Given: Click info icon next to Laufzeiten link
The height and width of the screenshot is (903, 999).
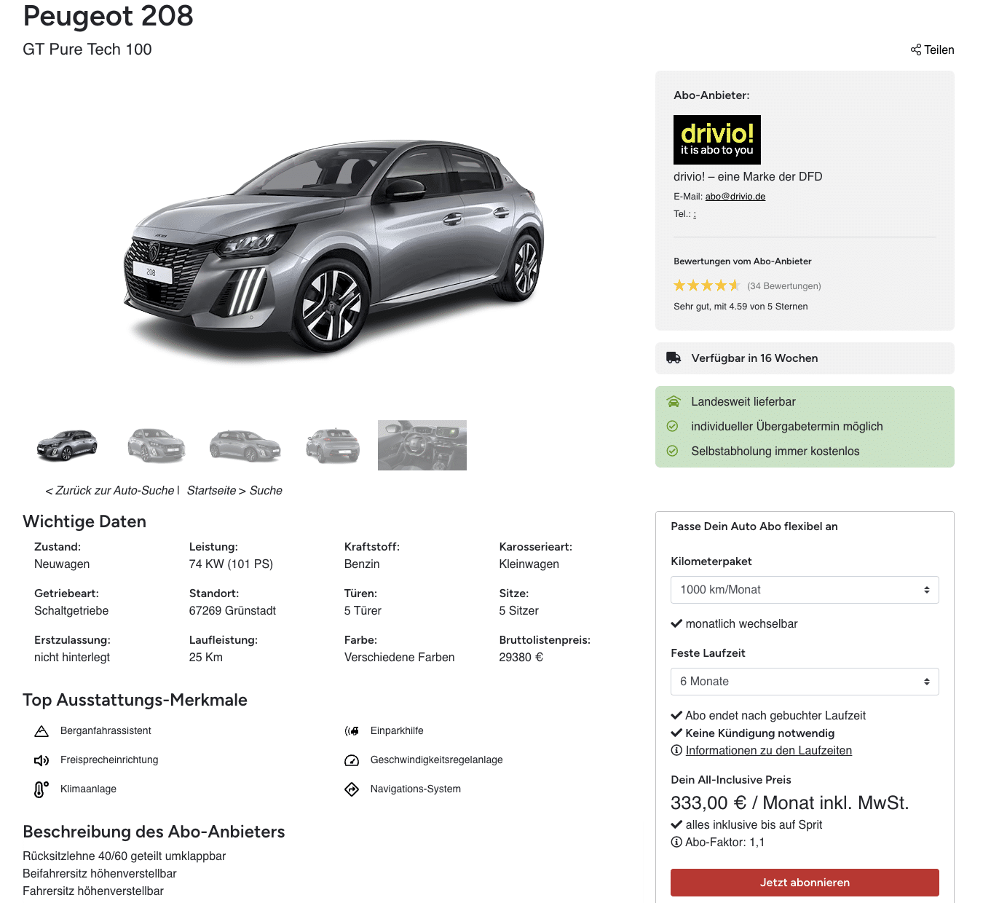Looking at the screenshot, I should pyautogui.click(x=676, y=751).
